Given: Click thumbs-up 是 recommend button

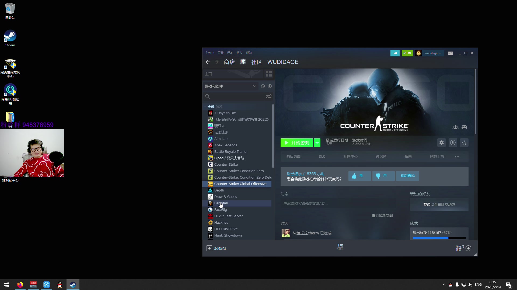Looking at the screenshot, I should [x=359, y=176].
